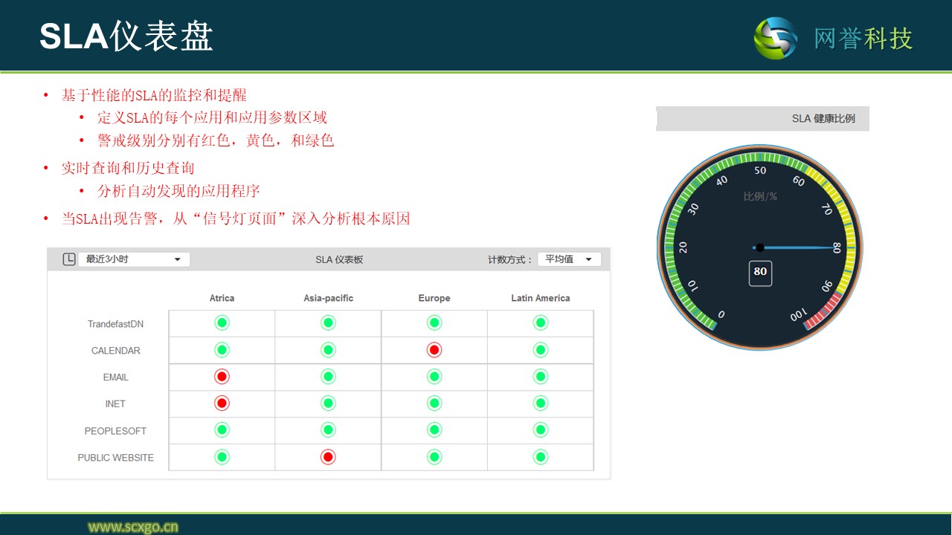Click the Latin America column header
This screenshot has width=952, height=535.
tap(541, 298)
